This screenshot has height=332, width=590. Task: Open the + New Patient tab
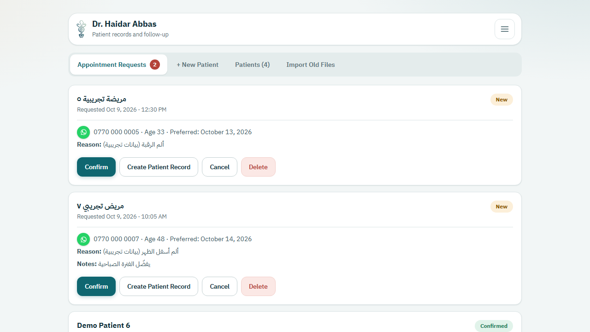tap(198, 65)
